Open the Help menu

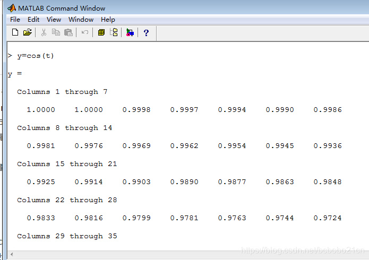point(108,20)
